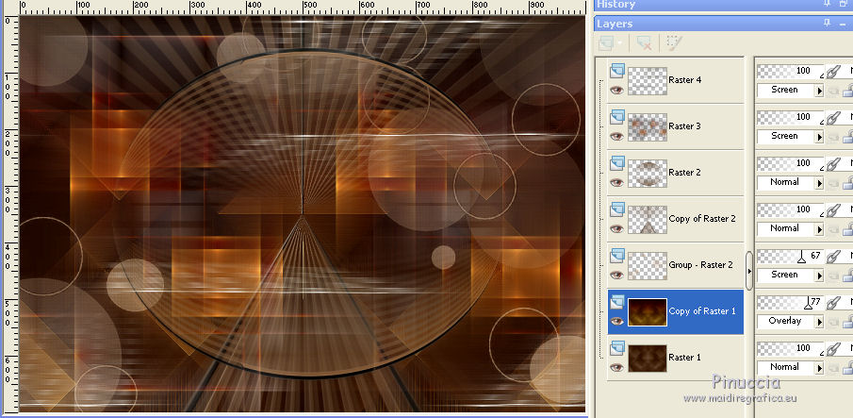Click Raster 2 layer type icon

click(617, 163)
